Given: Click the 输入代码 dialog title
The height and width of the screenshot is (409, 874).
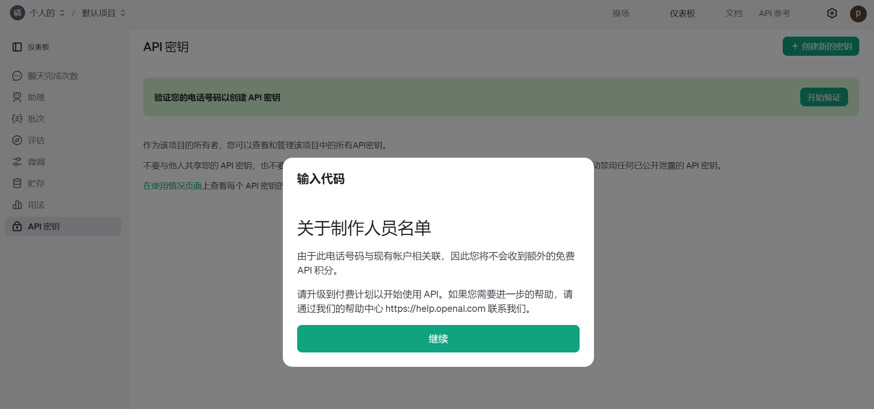Looking at the screenshot, I should click(321, 179).
